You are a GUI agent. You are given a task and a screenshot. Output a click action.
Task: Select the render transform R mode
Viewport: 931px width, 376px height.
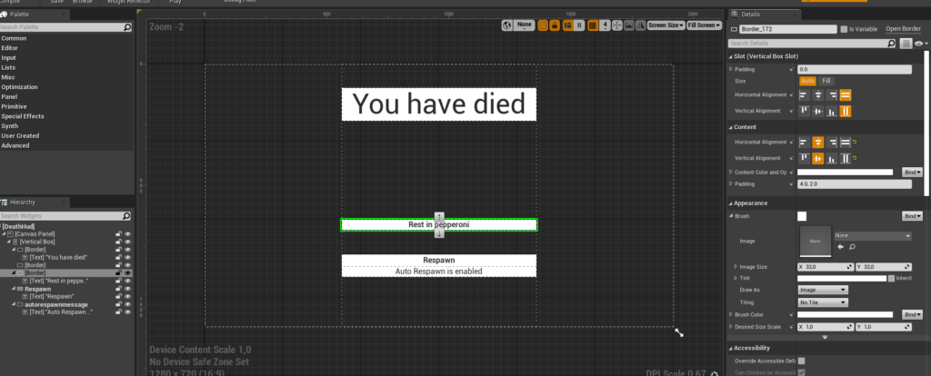point(579,25)
